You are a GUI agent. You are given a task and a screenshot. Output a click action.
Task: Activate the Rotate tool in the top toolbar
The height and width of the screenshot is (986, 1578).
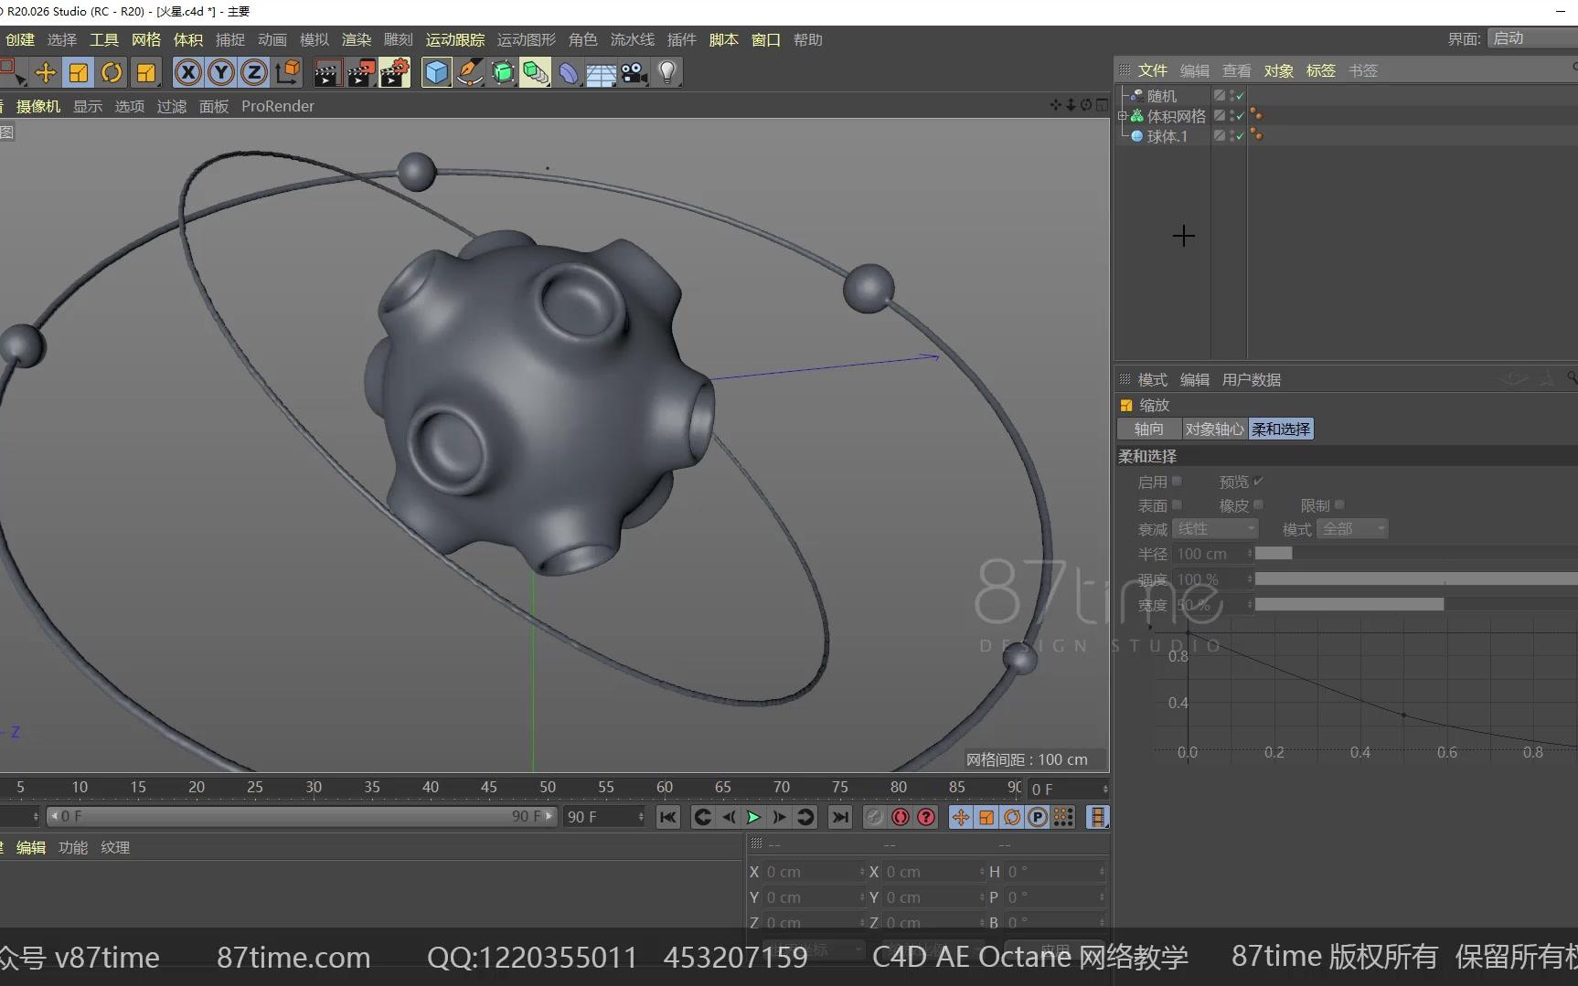(112, 72)
